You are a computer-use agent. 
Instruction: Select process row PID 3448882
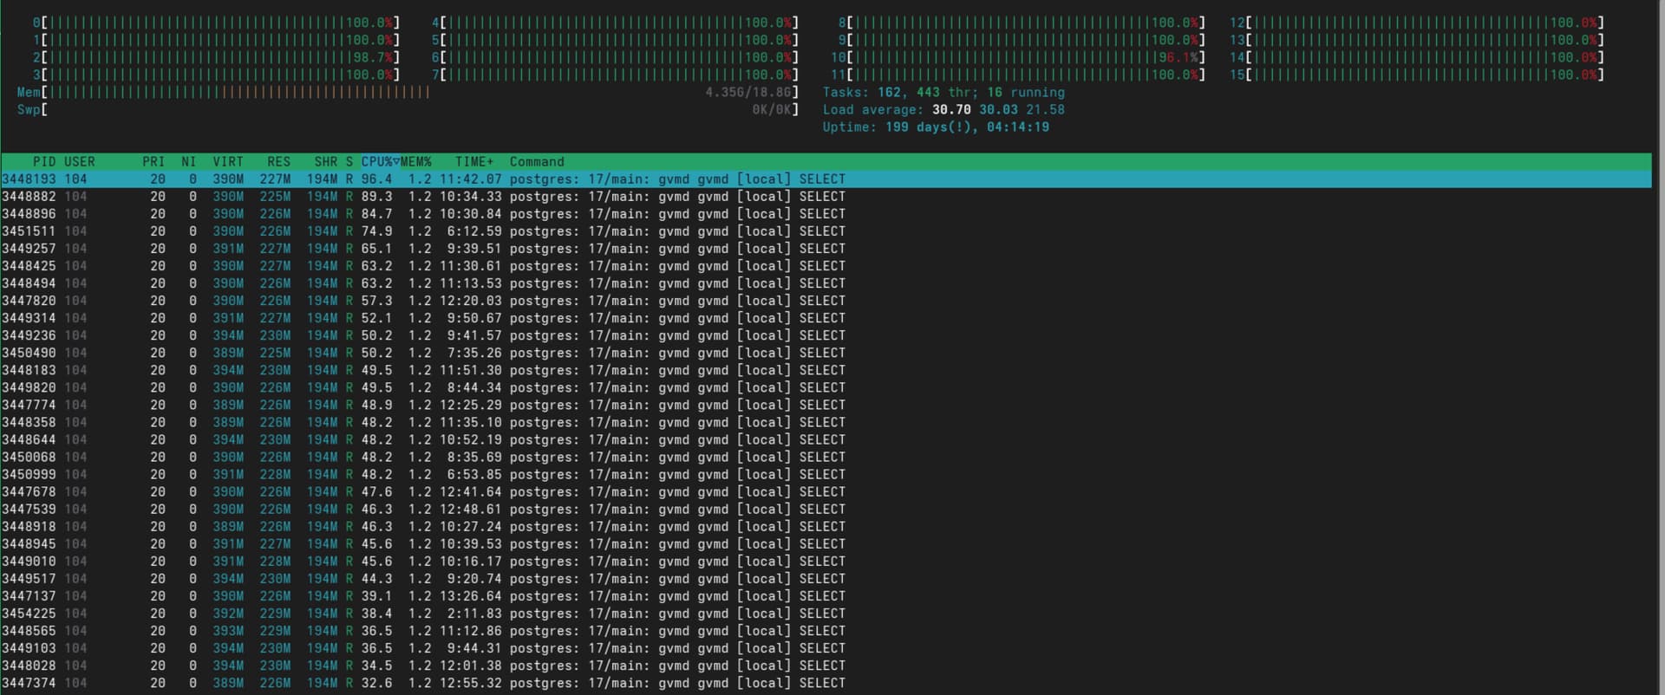pos(826,197)
